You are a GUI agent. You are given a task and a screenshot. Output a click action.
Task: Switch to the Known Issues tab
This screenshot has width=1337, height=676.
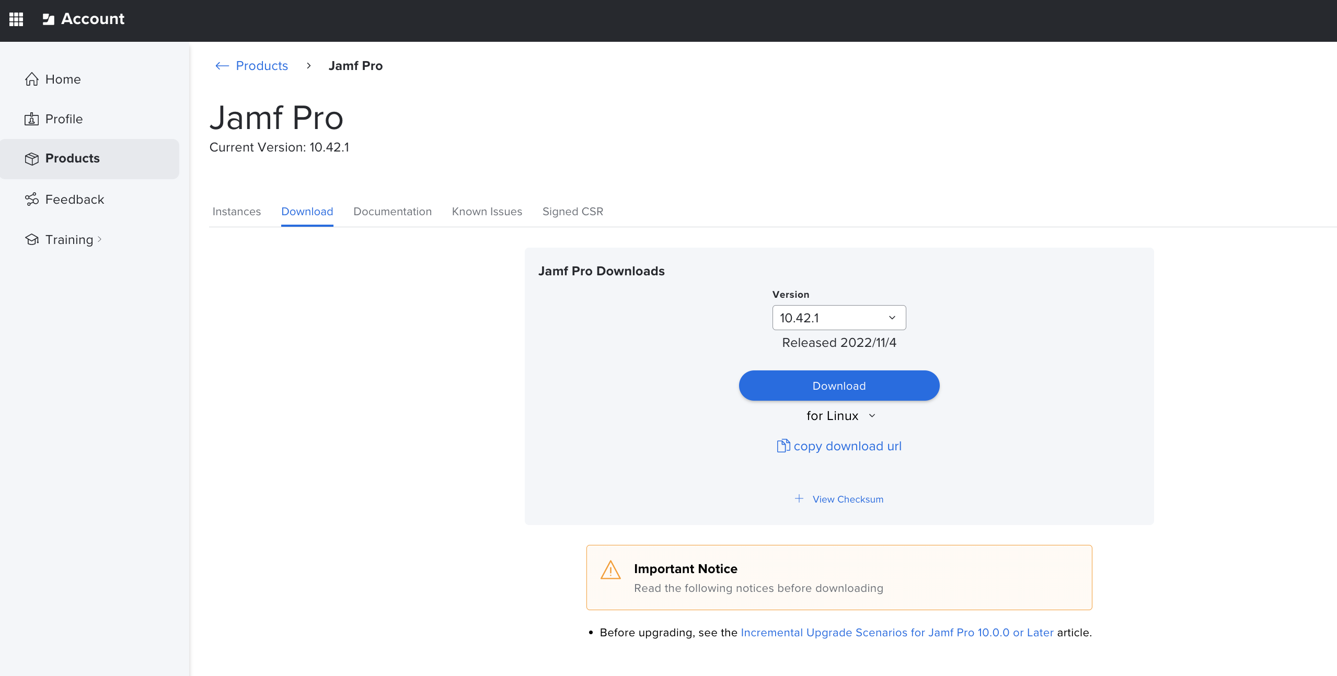pyautogui.click(x=487, y=212)
